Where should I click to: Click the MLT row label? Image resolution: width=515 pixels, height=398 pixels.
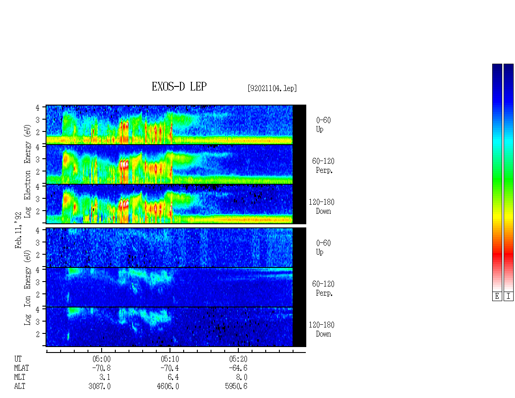pyautogui.click(x=20, y=378)
